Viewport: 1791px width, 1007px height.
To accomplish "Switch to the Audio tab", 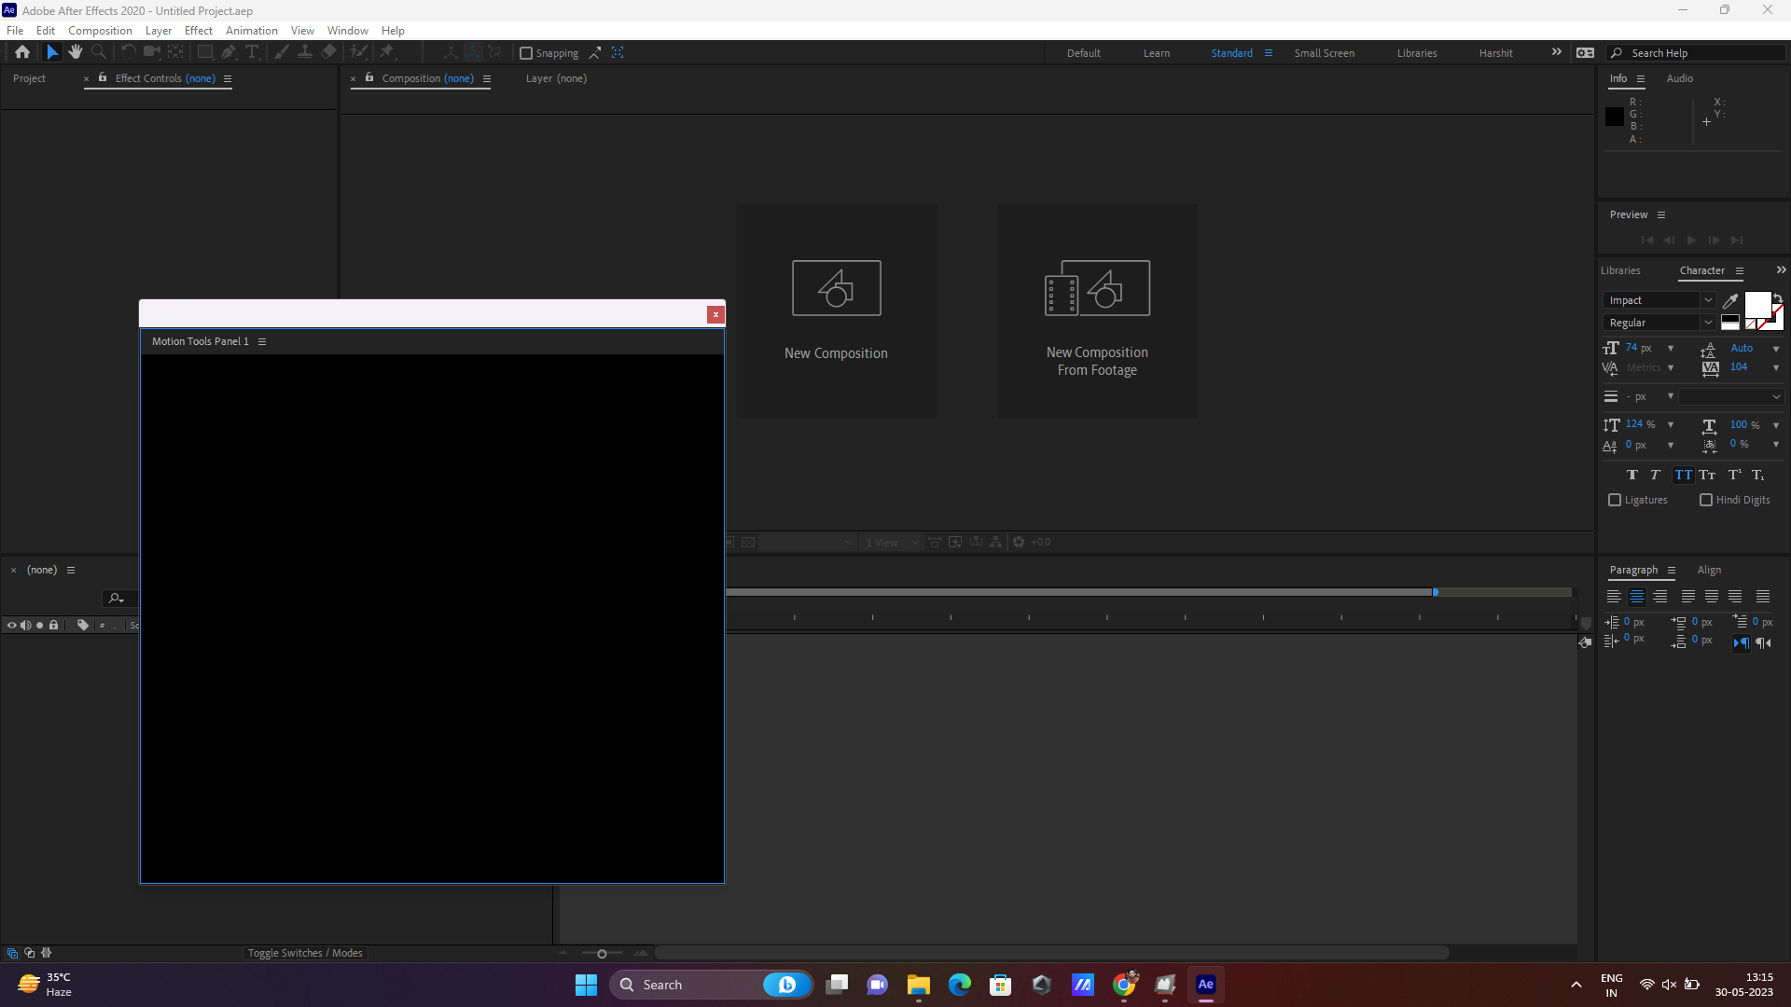I will click(1679, 78).
